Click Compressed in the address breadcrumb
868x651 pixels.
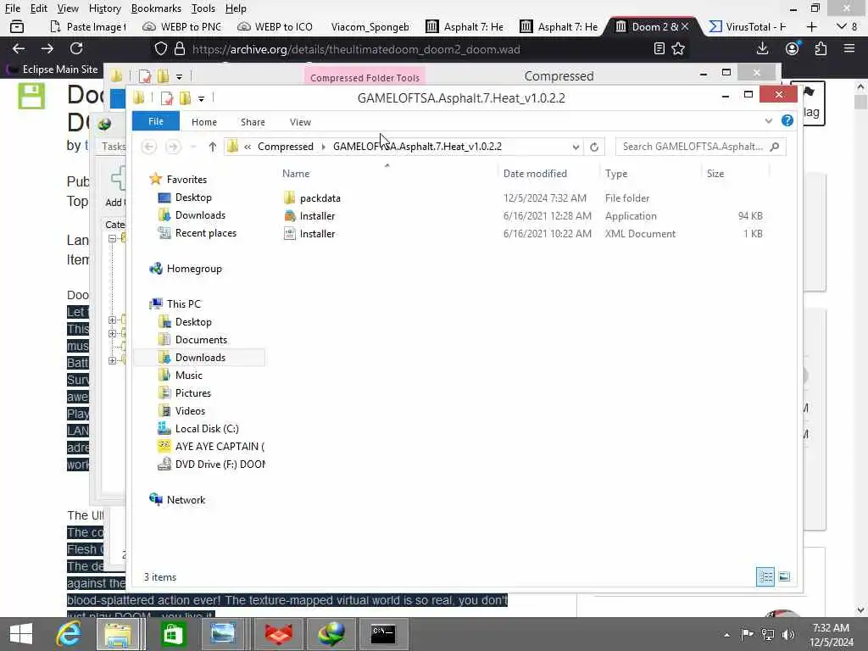(x=285, y=147)
